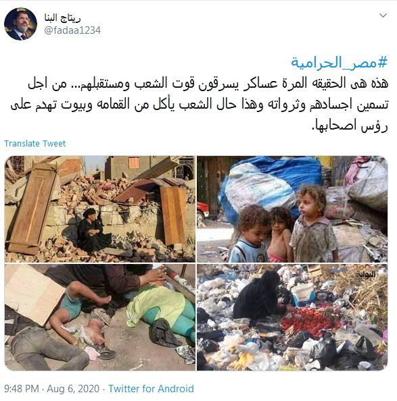Click the curly-haired child in floral shirt
The image size is (397, 401).
[x=314, y=225]
